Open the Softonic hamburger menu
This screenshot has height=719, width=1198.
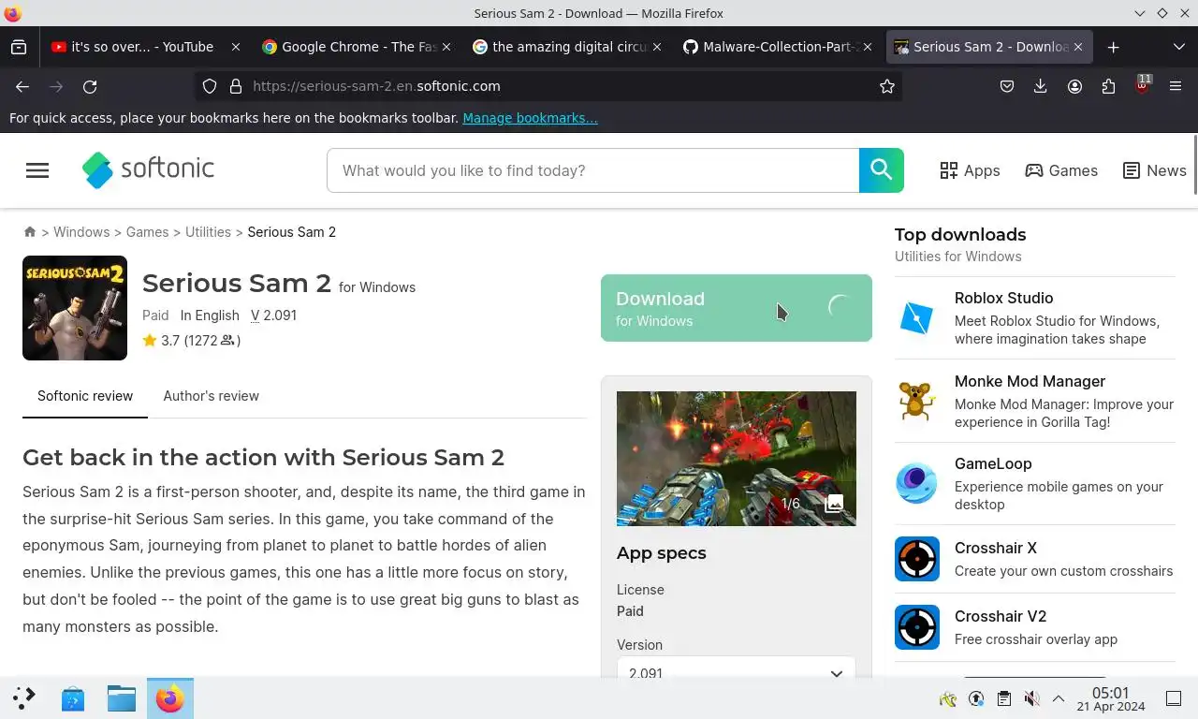tap(37, 170)
